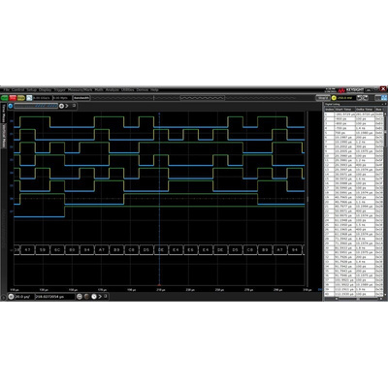Click the Index column header
The image size is (388, 388).
click(329, 110)
